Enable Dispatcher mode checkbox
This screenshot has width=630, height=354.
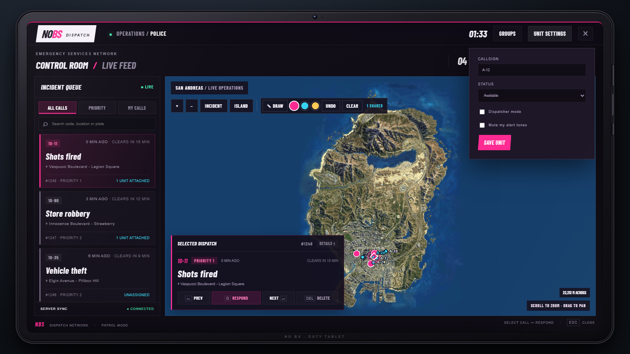tap(482, 112)
